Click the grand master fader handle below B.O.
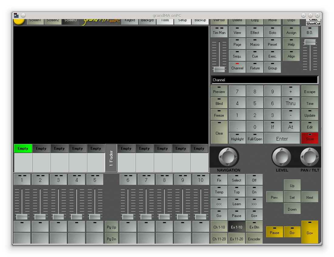This screenshot has height=257, width=334. point(310,42)
